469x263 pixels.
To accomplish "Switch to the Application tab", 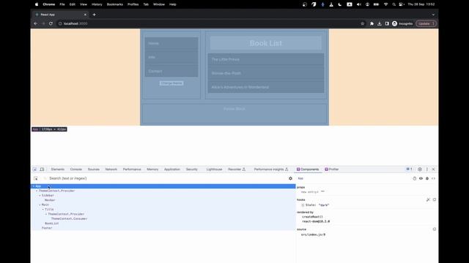I will pos(172,169).
